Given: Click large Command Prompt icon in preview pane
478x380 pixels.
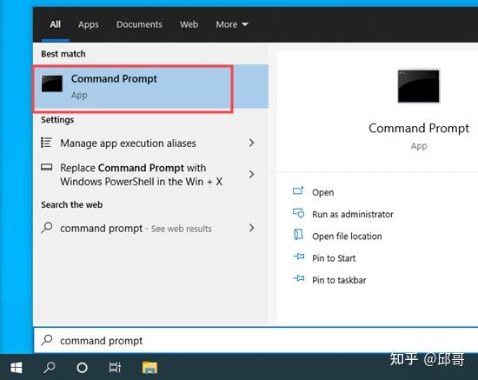Looking at the screenshot, I should click(x=419, y=86).
